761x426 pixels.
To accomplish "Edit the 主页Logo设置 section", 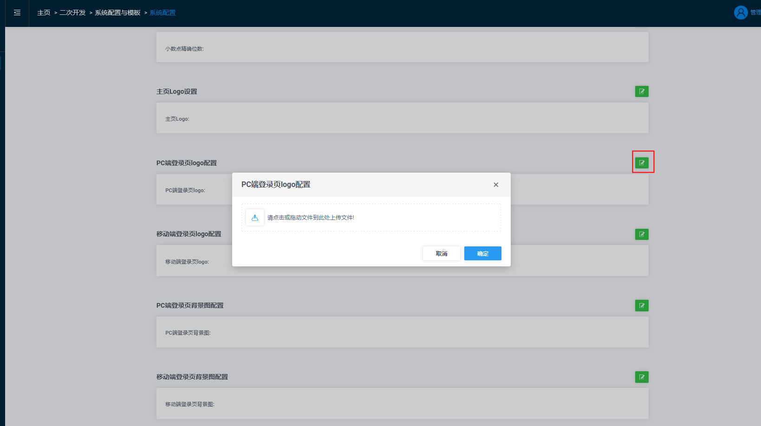I will tap(642, 91).
